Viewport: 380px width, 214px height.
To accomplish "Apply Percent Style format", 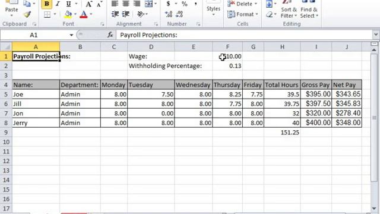I will pyautogui.click(x=185, y=4).
